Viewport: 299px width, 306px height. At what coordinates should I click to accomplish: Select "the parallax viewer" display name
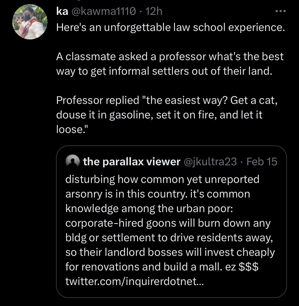(132, 162)
